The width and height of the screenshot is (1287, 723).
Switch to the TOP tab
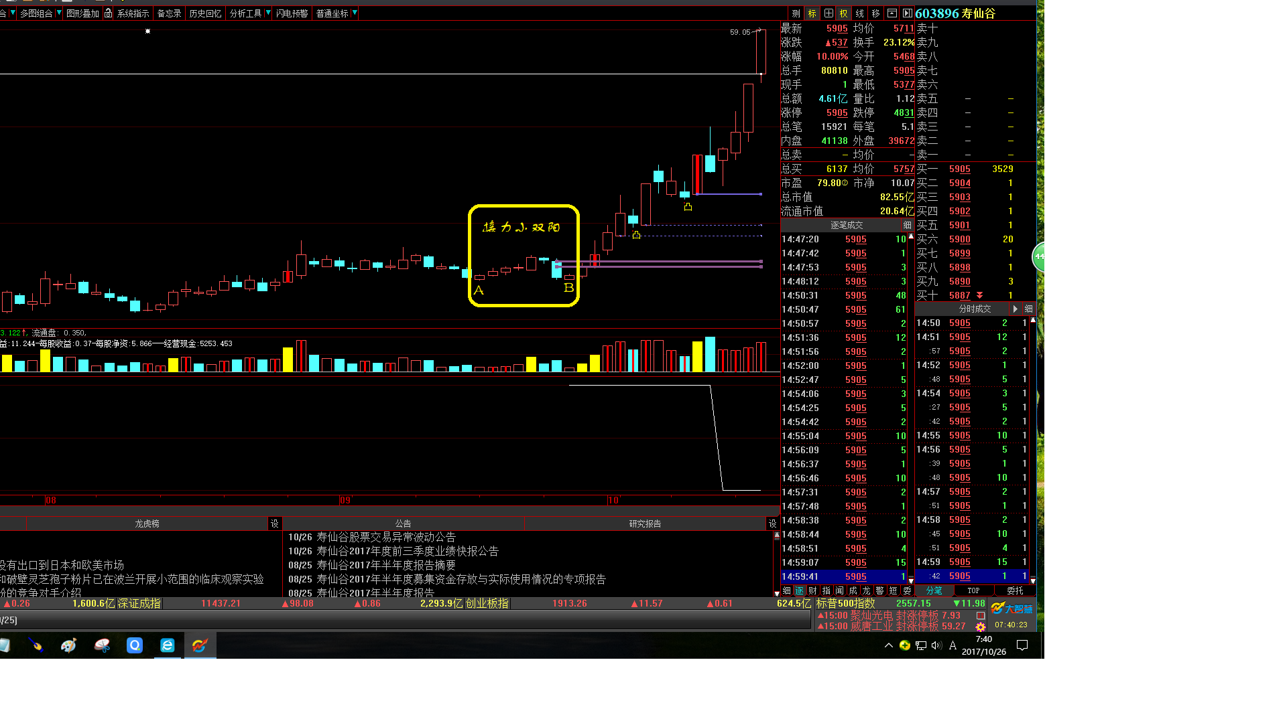click(x=974, y=590)
